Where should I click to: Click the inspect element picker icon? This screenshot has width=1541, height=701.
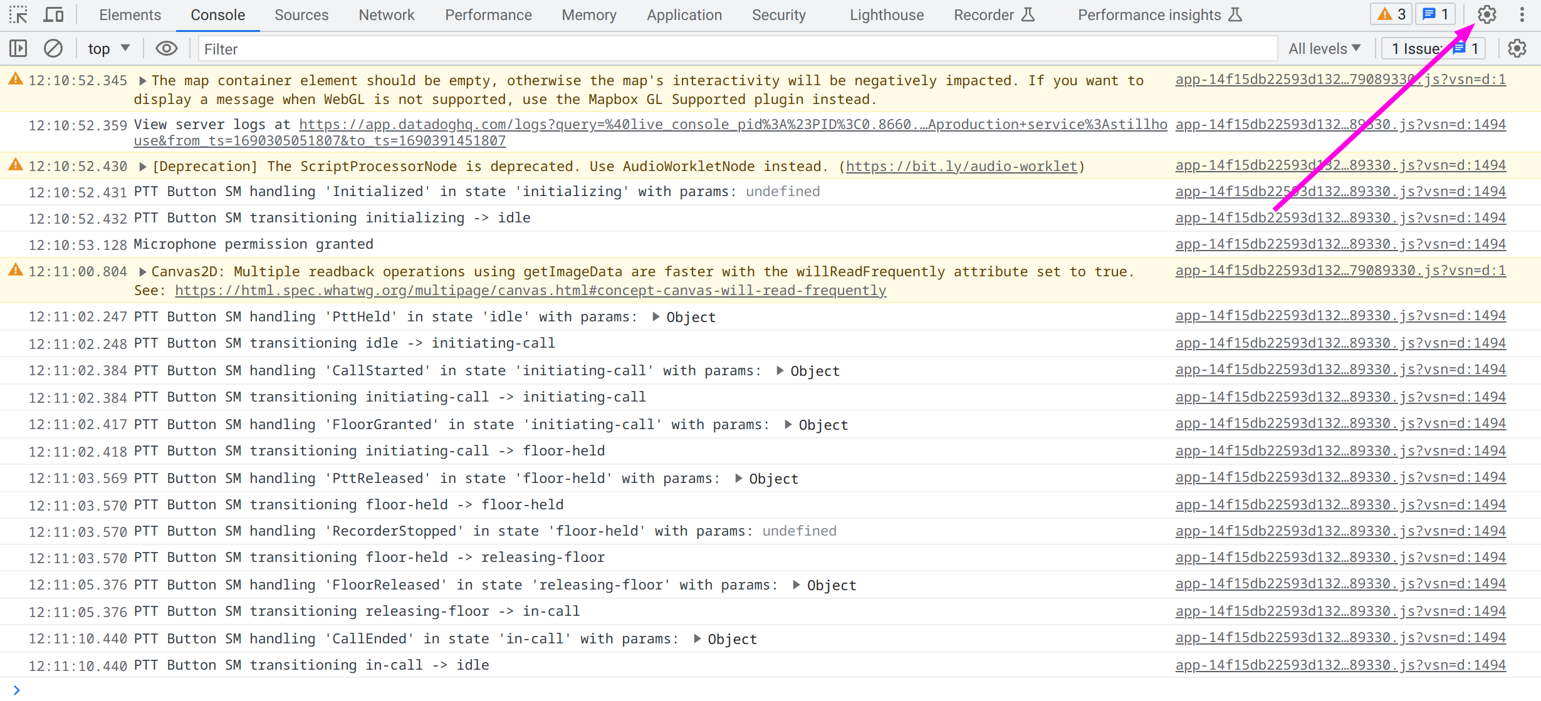[18, 14]
